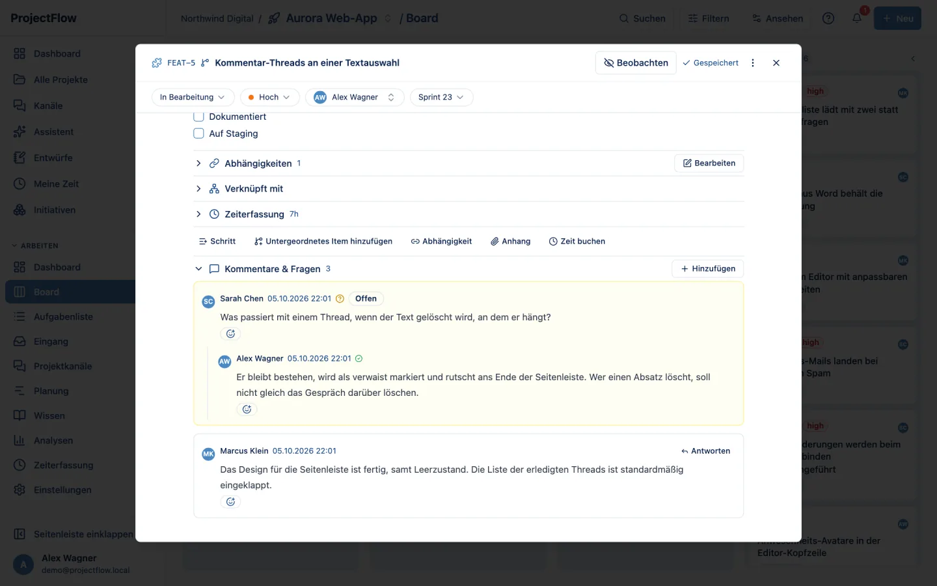Click the FEAT-5 item ID
937x586 pixels.
tap(181, 63)
